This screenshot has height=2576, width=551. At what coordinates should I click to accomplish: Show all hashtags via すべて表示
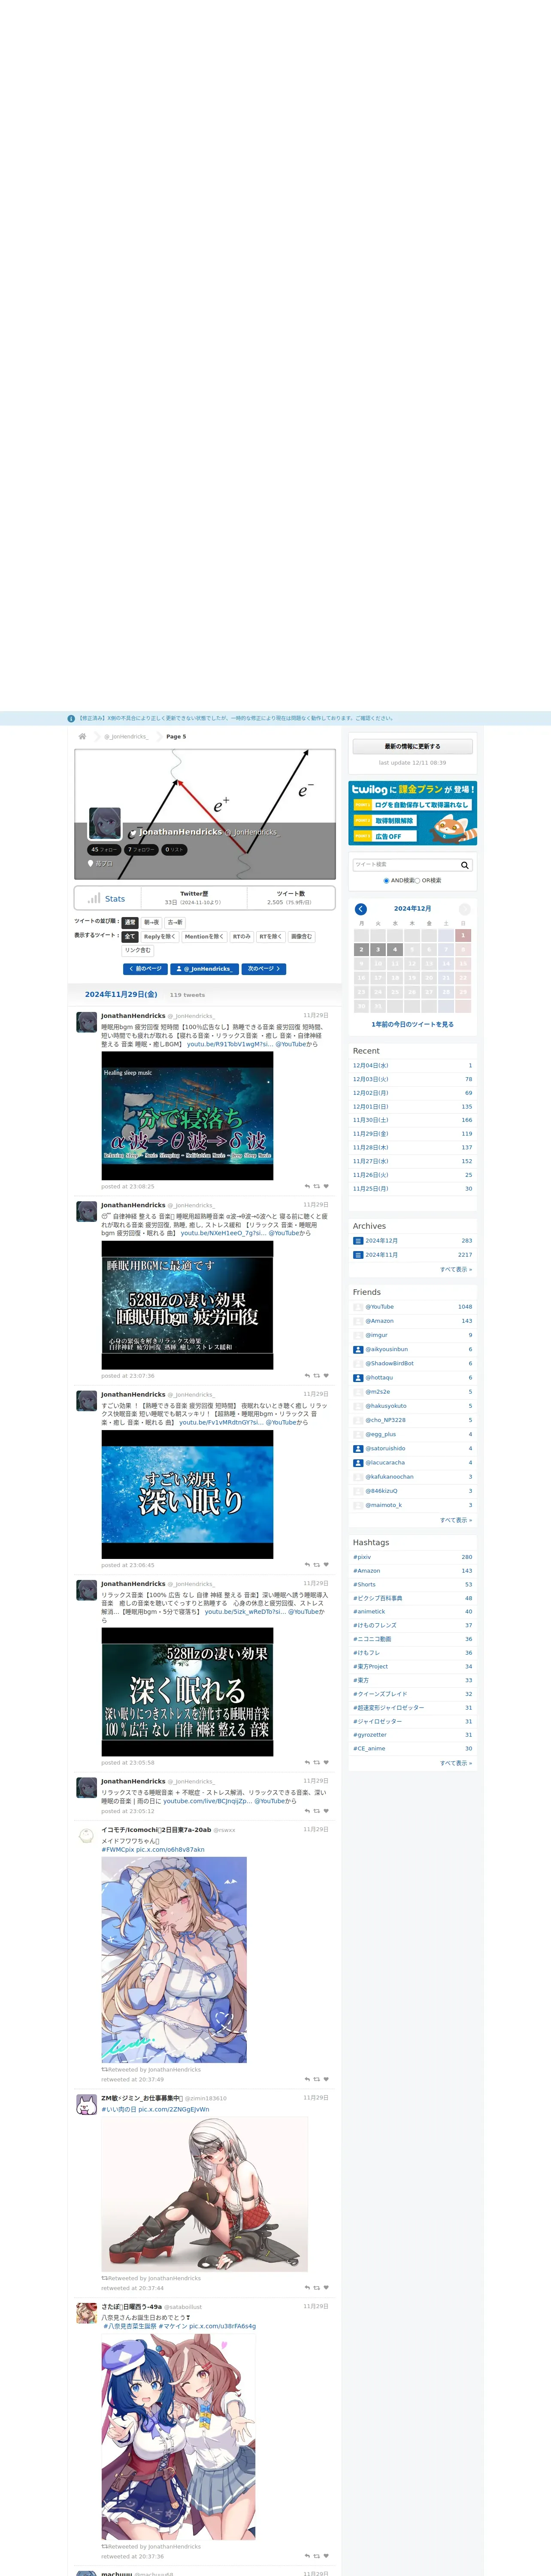(456, 1763)
